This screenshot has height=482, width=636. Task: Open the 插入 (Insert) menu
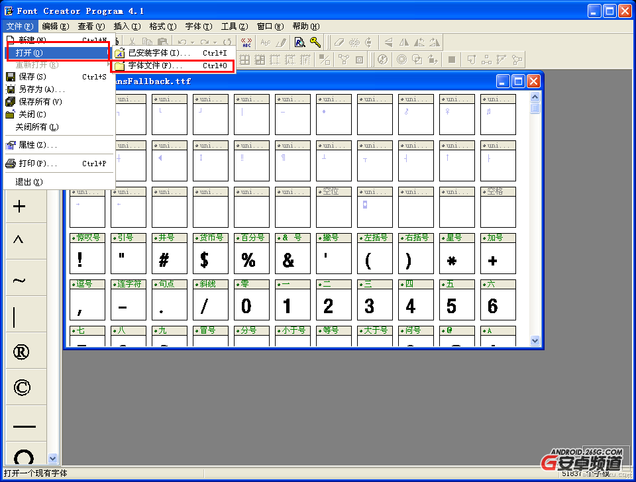point(127,26)
